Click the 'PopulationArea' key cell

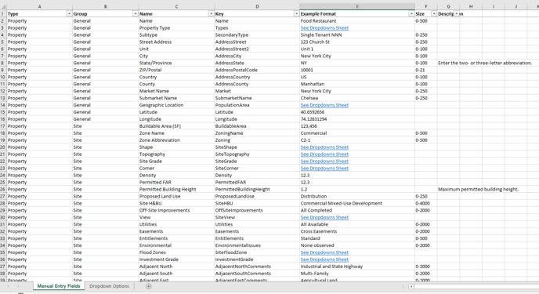[x=257, y=105]
